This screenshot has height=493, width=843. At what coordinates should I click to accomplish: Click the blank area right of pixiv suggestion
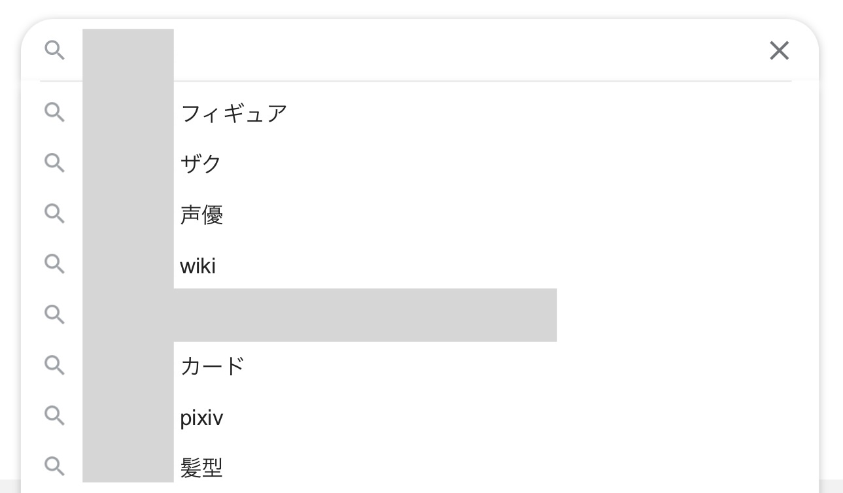[x=520, y=416]
